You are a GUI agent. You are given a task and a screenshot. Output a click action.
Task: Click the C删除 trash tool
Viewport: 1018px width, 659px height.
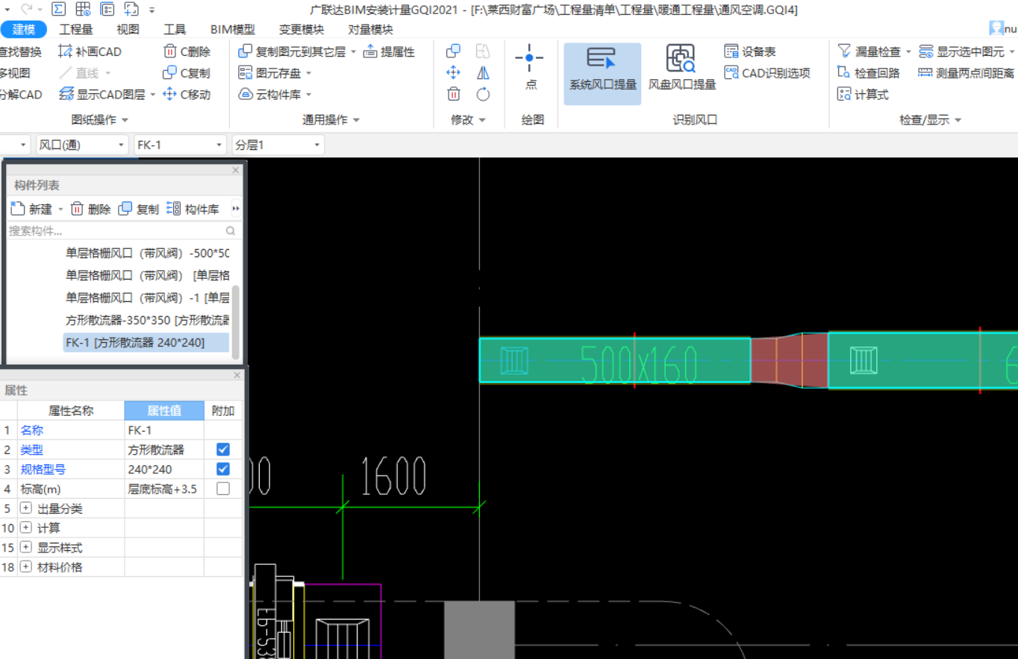[x=187, y=51]
